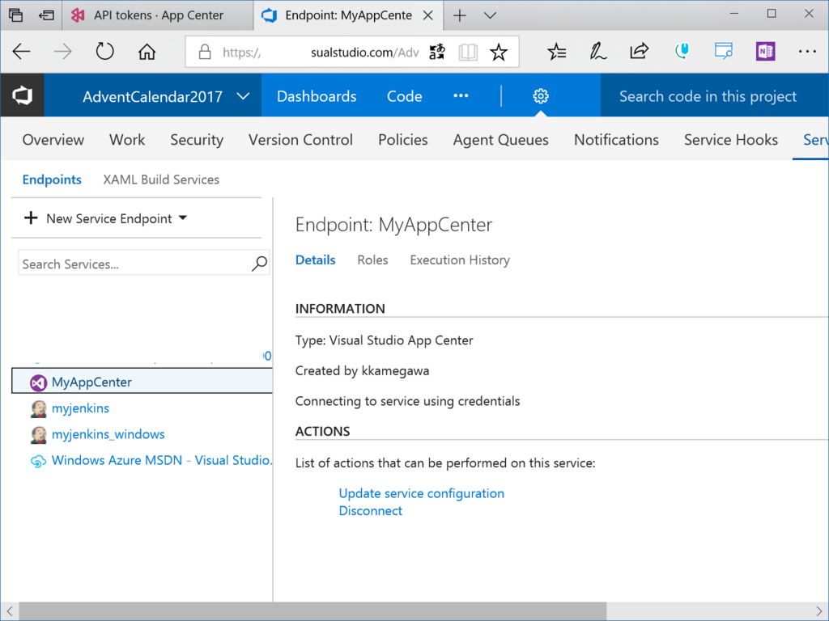Viewport: 829px width, 621px height.
Task: Open the Notifications tab
Action: click(616, 139)
